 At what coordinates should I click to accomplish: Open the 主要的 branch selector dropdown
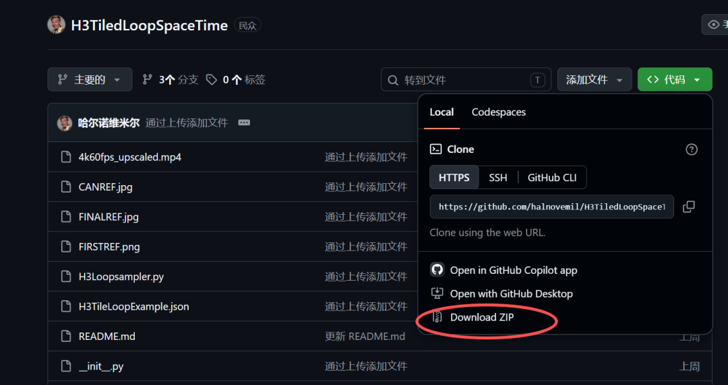click(90, 79)
